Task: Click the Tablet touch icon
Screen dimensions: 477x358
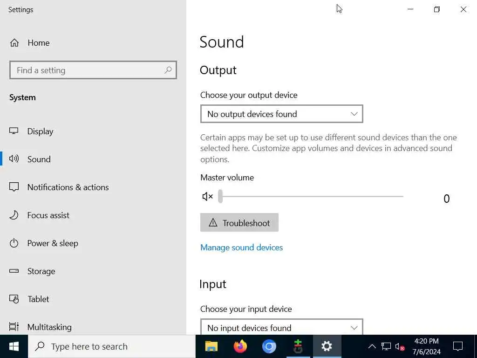Action: pyautogui.click(x=14, y=299)
